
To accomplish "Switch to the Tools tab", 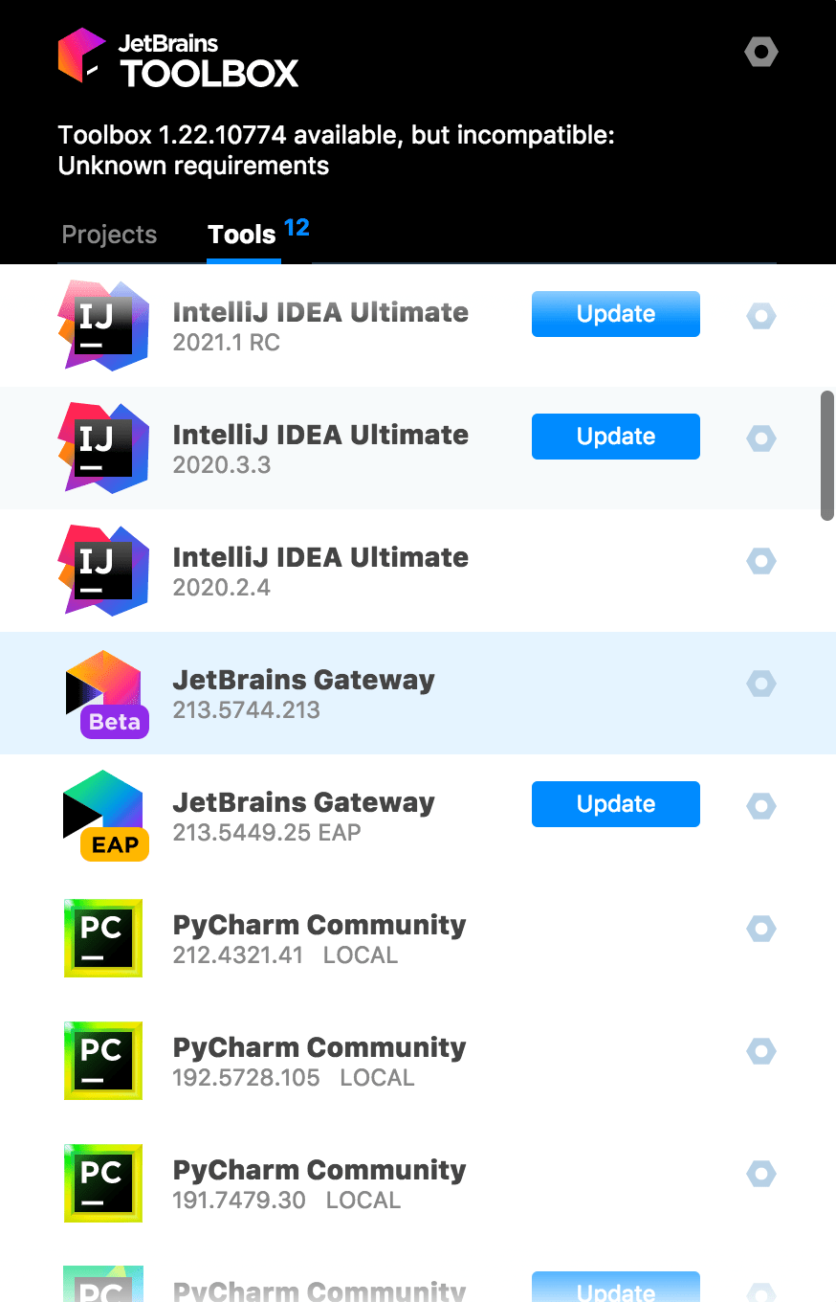I will point(241,235).
